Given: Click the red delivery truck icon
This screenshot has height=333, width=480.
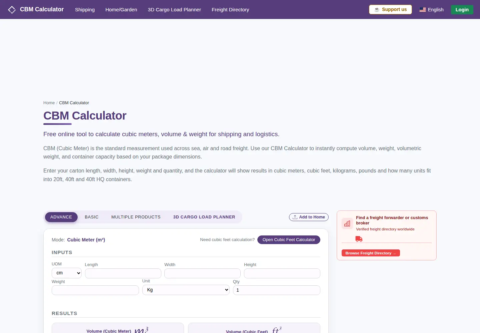Looking at the screenshot, I should (359, 239).
